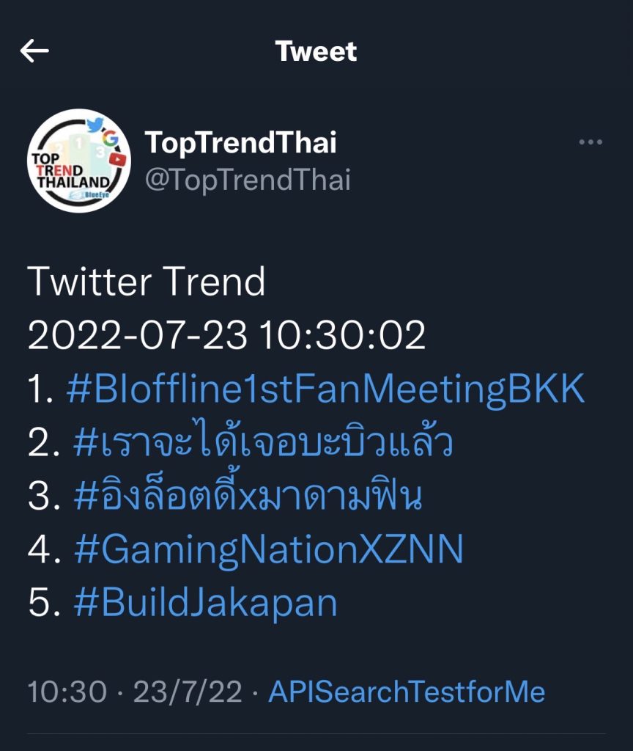This screenshot has width=633, height=751.
Task: Select the "Twitter Trend" text line
Action: [147, 282]
